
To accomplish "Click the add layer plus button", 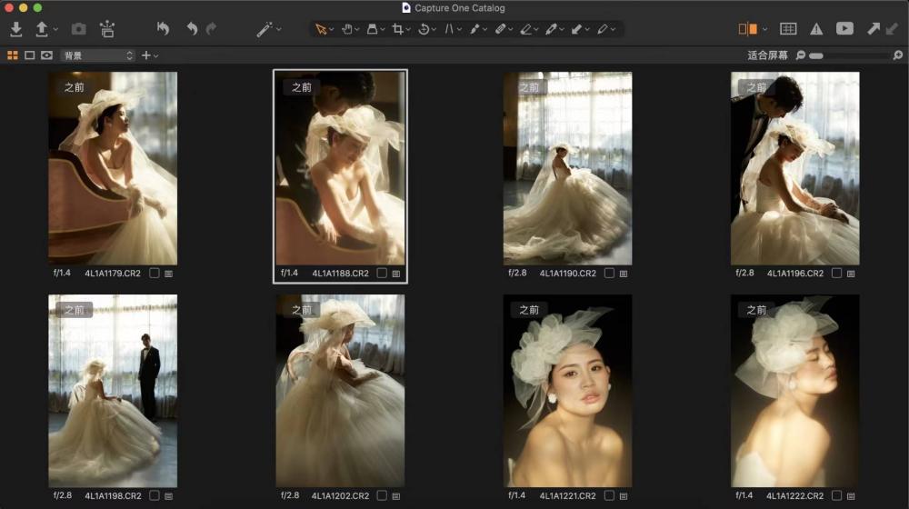I will [145, 55].
